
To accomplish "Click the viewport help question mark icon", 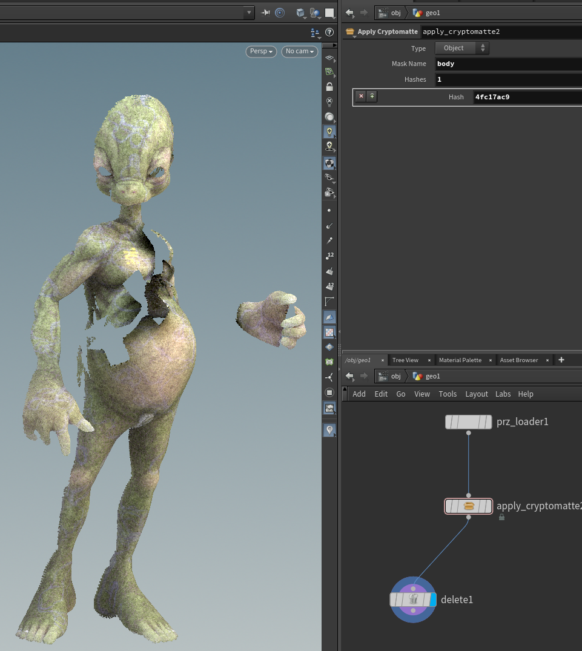I will click(x=329, y=33).
